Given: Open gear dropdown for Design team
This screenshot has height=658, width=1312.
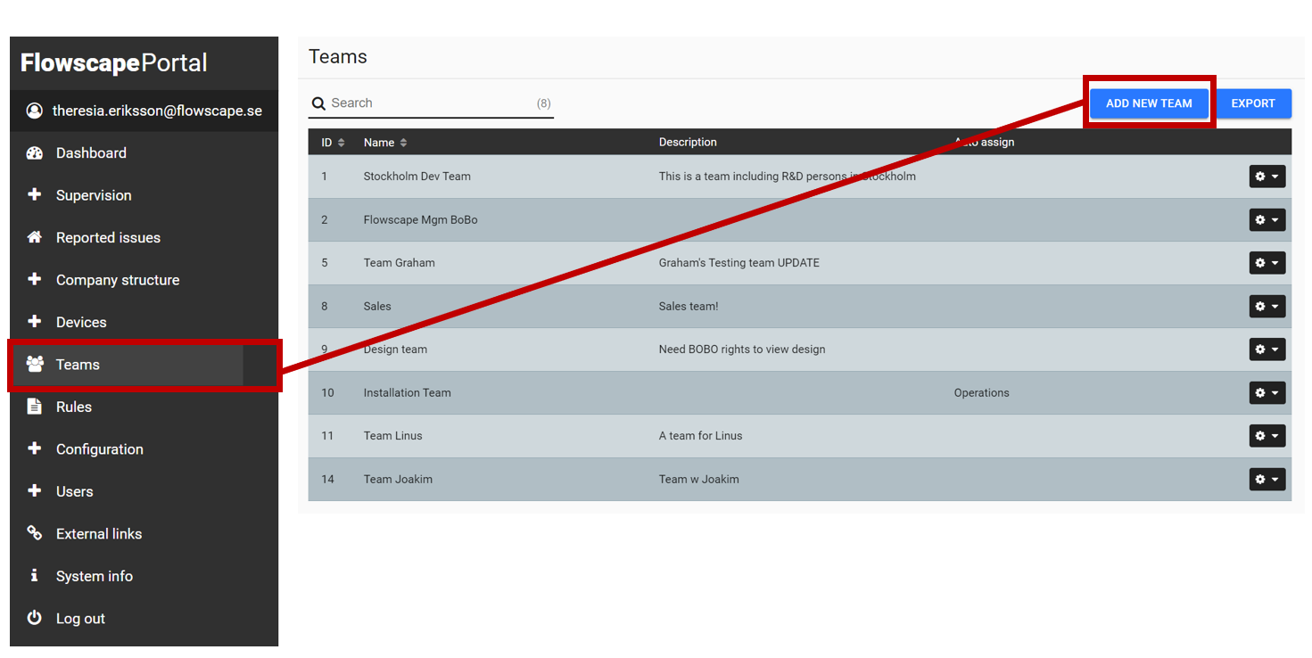Looking at the screenshot, I should point(1267,350).
